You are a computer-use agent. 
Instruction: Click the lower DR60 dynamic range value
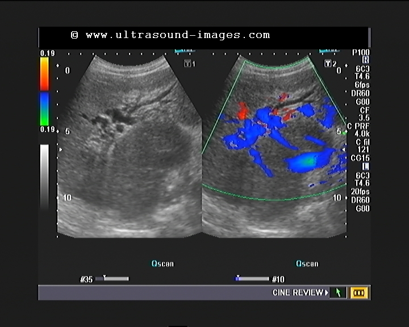361,200
